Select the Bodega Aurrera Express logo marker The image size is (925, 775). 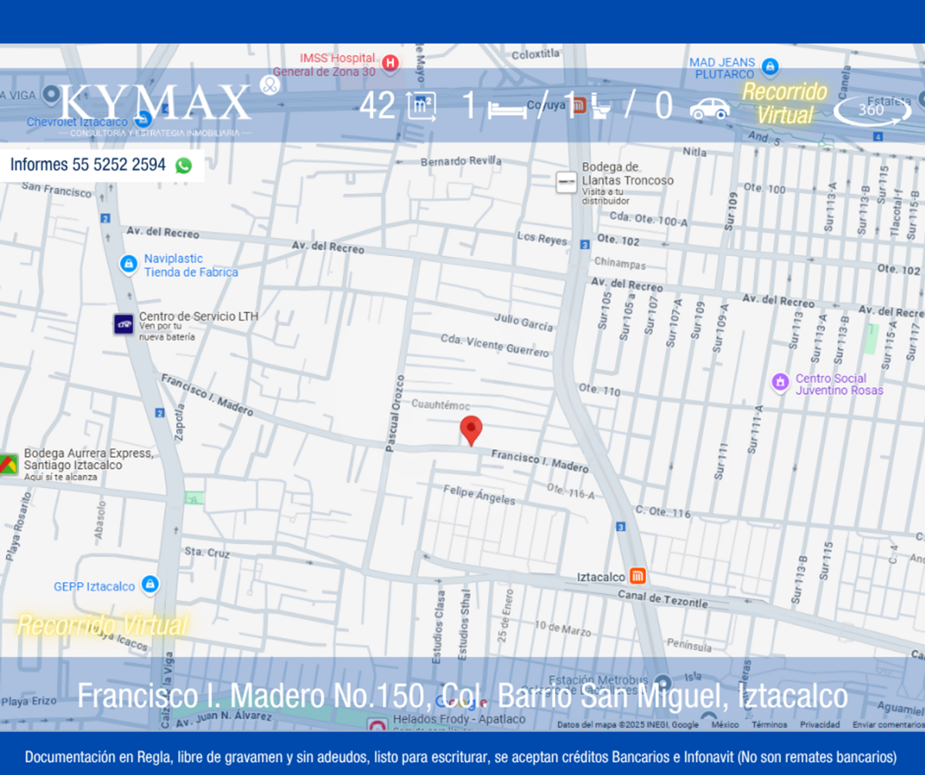point(8,465)
